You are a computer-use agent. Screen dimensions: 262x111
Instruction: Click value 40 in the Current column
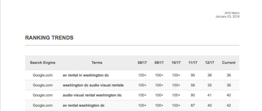click(229, 95)
